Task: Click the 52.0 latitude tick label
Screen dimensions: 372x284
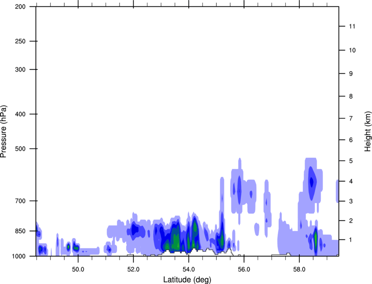Action: (x=133, y=270)
